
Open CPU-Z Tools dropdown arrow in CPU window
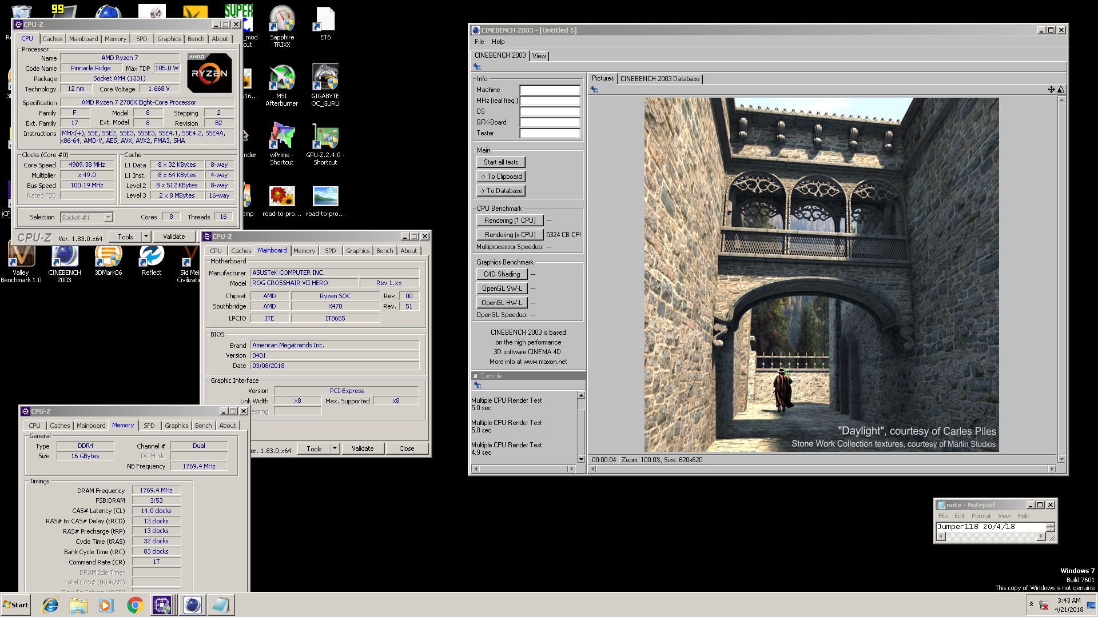(146, 237)
